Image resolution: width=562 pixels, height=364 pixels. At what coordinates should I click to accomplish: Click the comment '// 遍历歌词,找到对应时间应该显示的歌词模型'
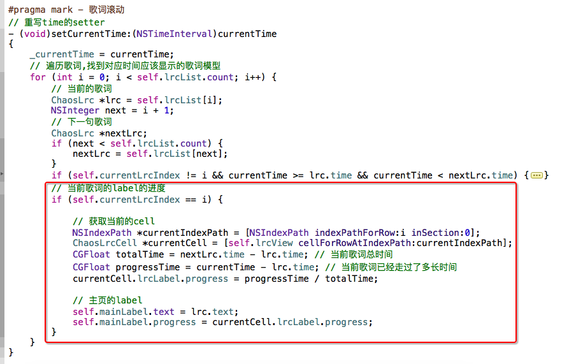[125, 66]
